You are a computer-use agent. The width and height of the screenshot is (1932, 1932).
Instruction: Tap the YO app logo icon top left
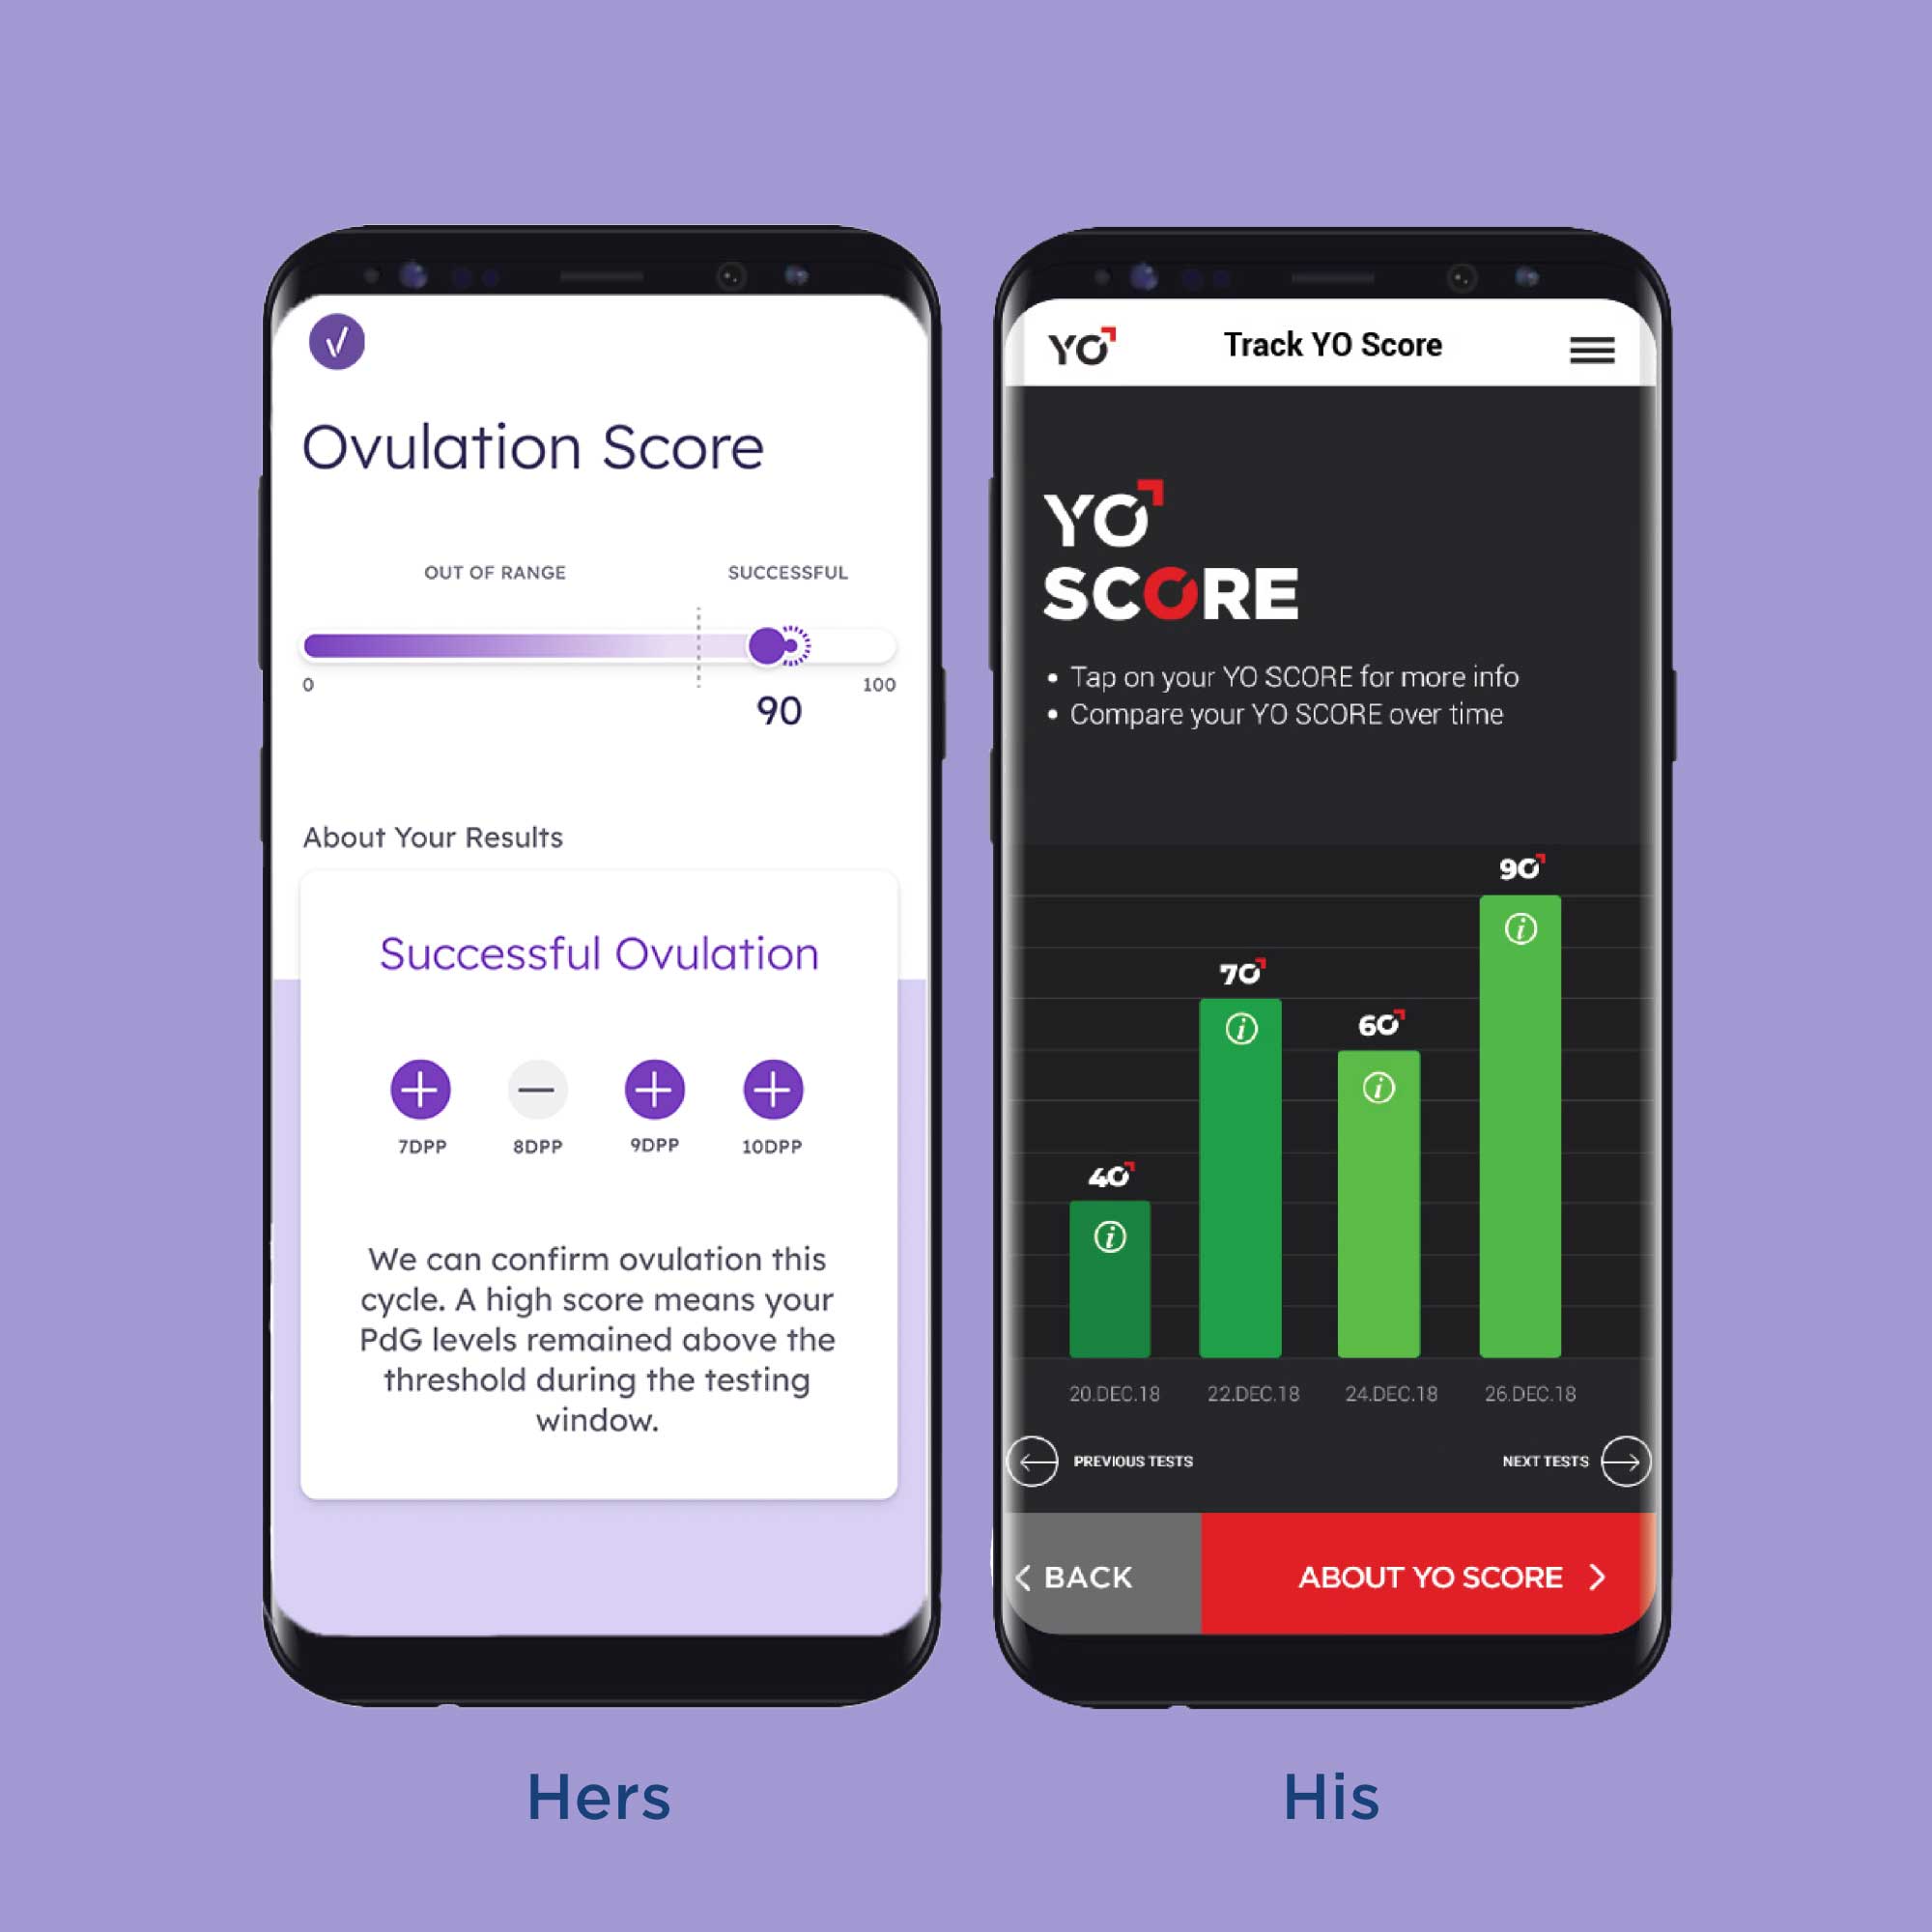tap(1085, 347)
